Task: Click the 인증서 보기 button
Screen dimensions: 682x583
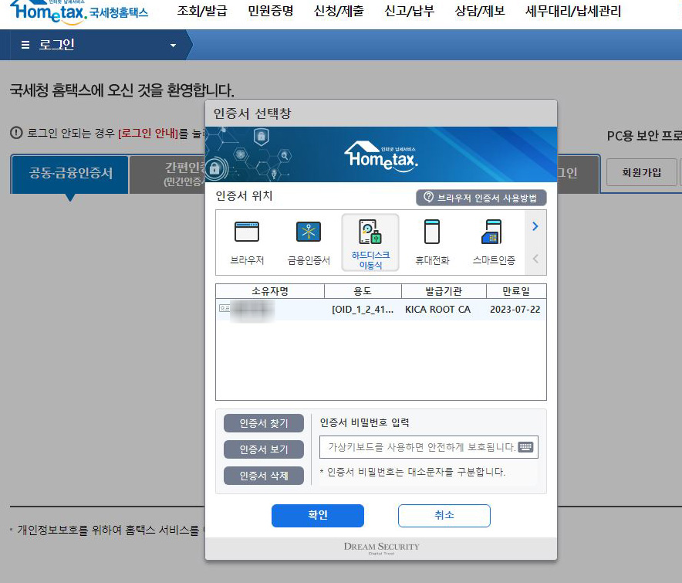Action: pos(264,449)
